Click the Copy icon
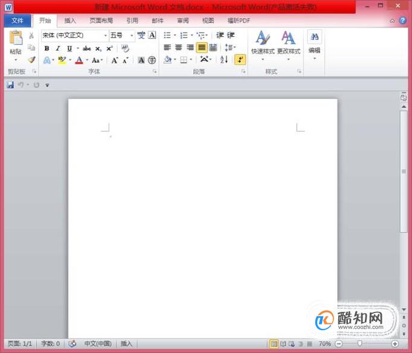412x353 pixels. 31,47
